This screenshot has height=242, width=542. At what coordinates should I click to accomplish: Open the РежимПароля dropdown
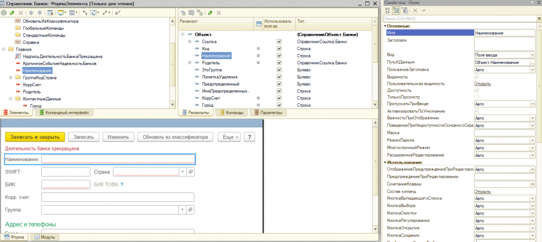(532, 141)
